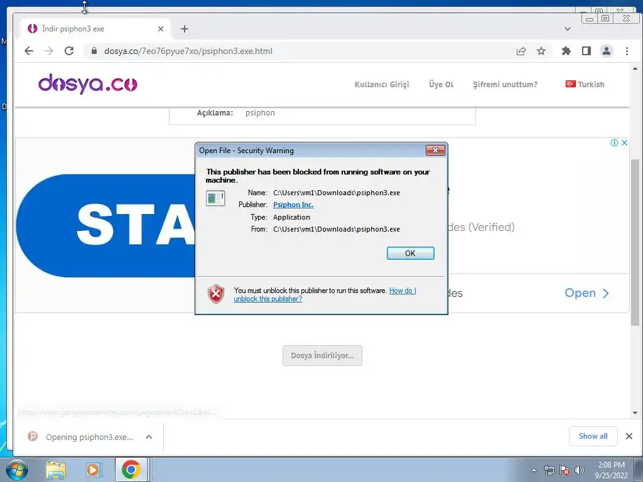
Task: Close the İndir psiphon3 exe tab
Action: click(161, 29)
